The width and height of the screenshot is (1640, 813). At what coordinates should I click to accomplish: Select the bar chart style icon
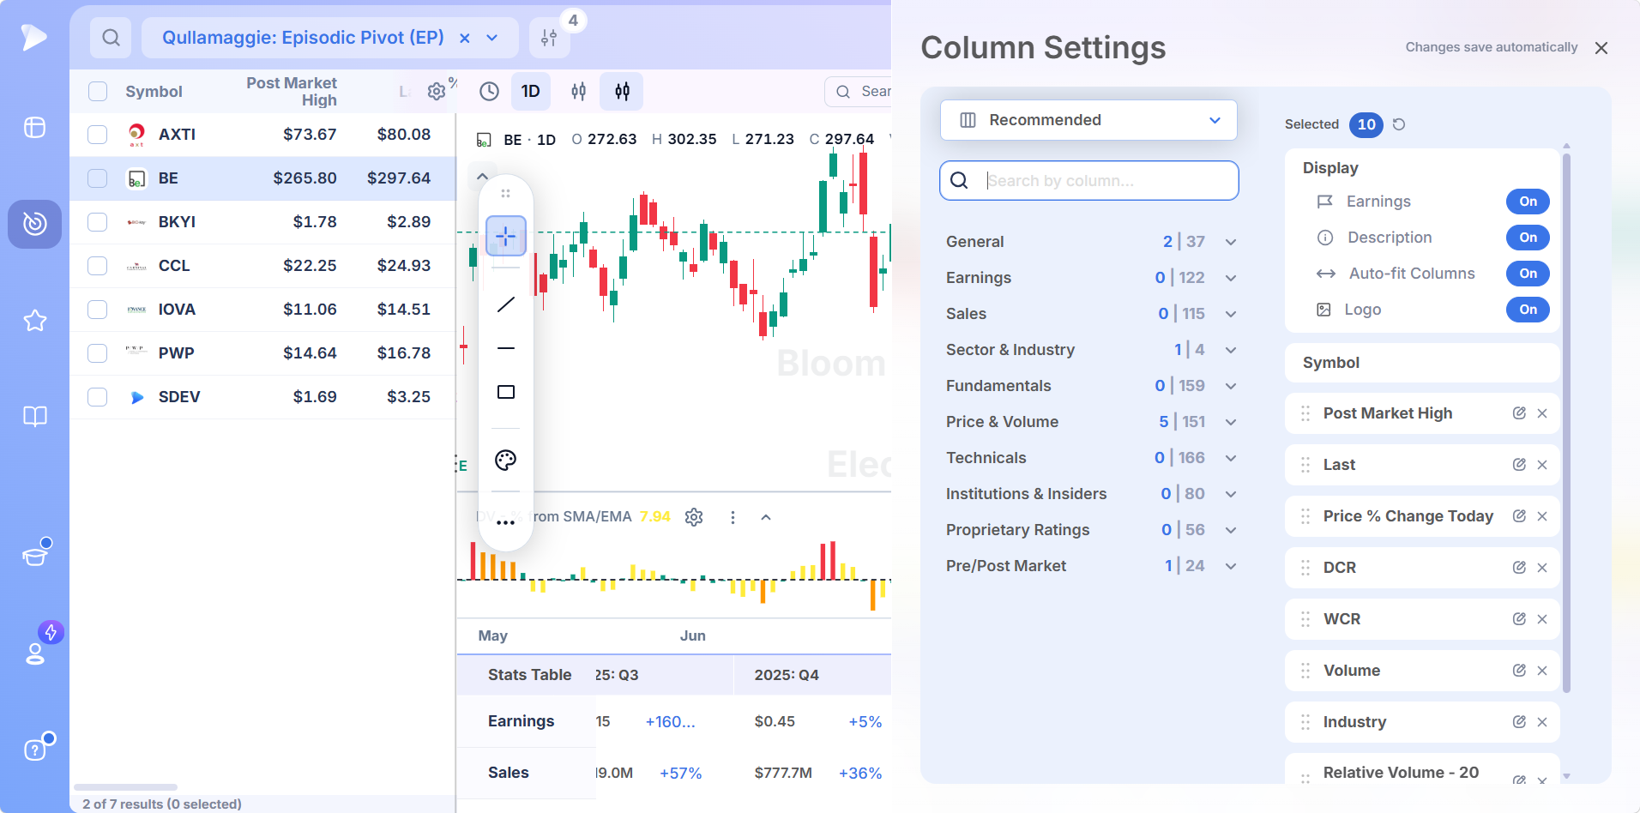pyautogui.click(x=579, y=92)
